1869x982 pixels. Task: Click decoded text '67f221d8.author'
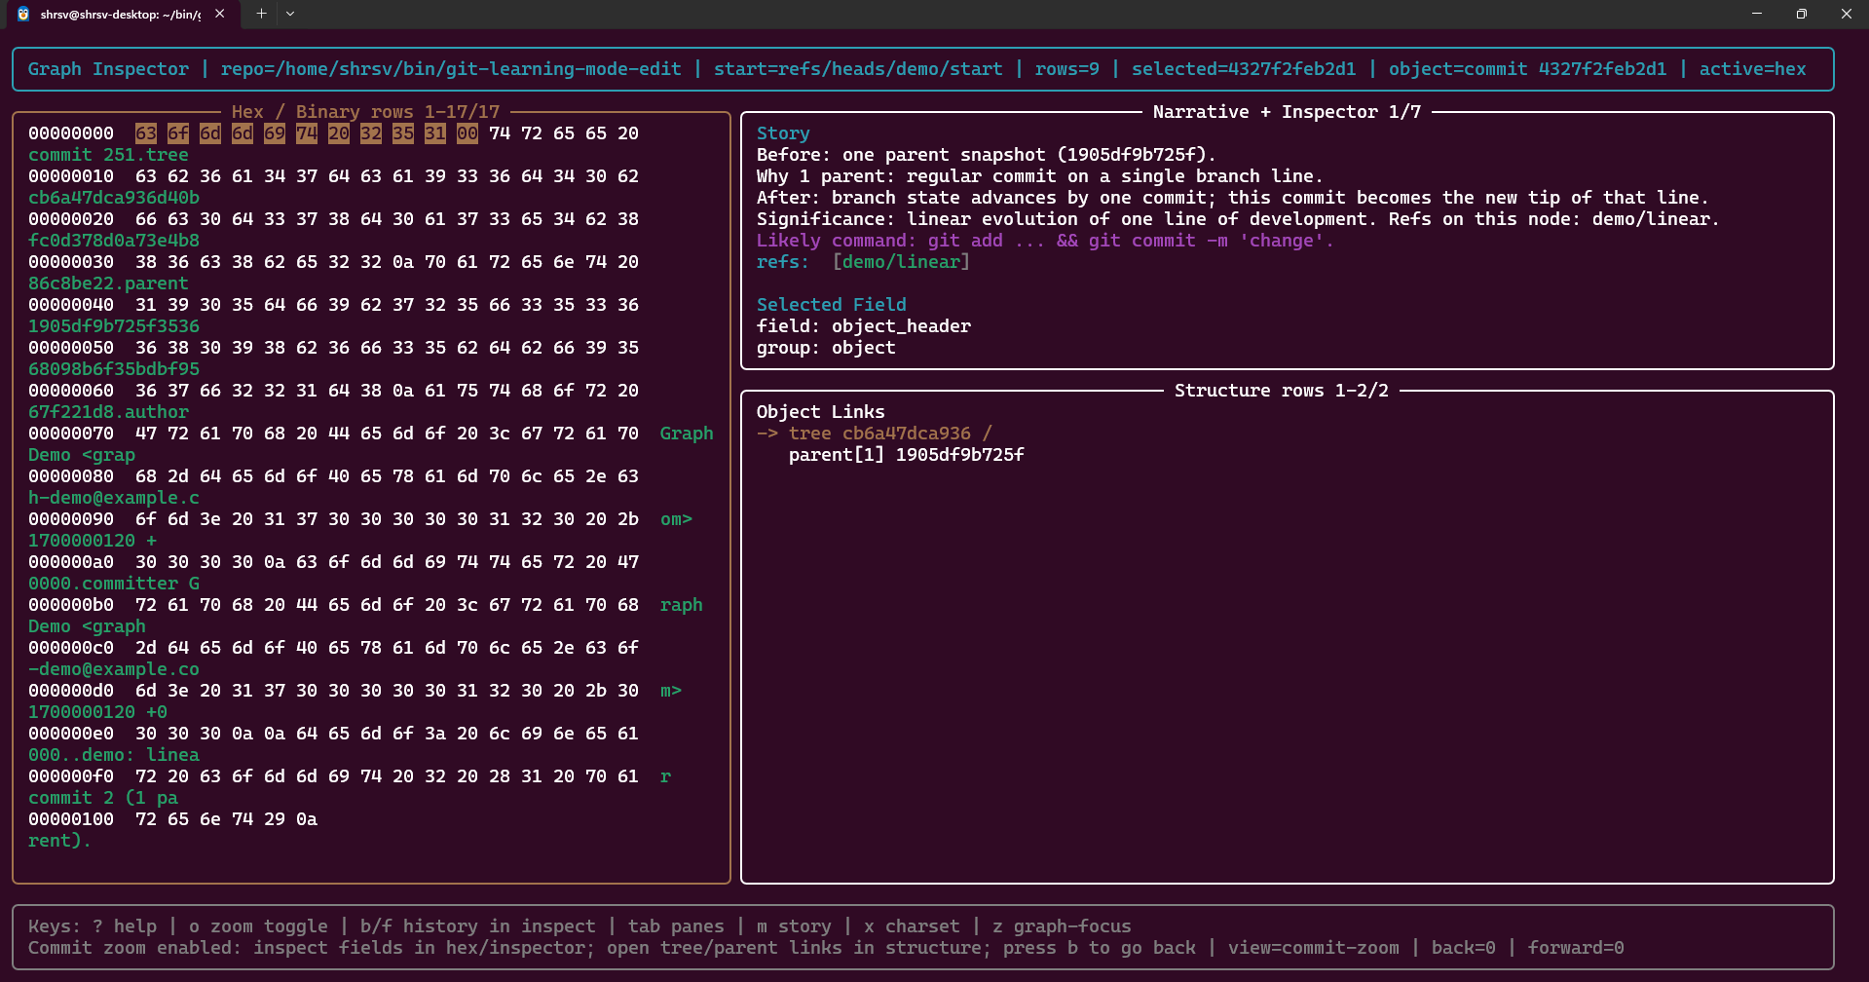[108, 412]
